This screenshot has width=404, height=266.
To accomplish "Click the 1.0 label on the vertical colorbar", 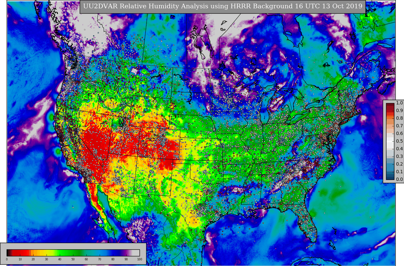I will 399,103.
